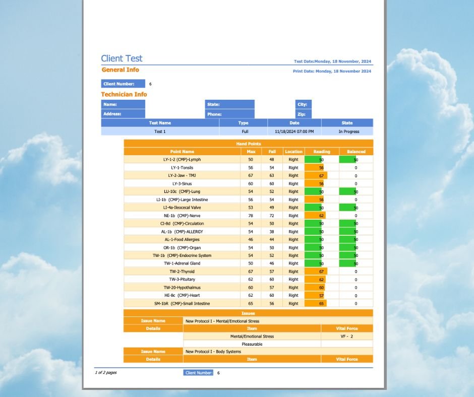Click the Client Number label in the footer

click(x=198, y=373)
